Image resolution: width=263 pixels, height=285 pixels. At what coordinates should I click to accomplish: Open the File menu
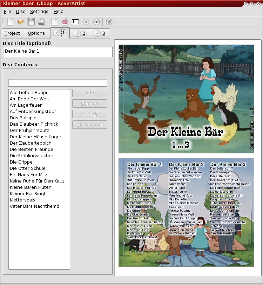(7, 12)
